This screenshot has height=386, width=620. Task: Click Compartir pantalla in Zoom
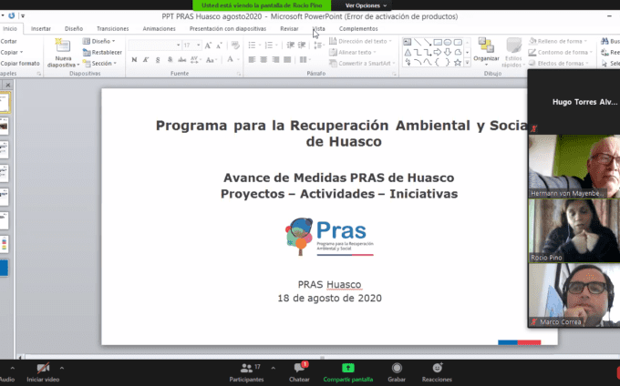point(348,373)
